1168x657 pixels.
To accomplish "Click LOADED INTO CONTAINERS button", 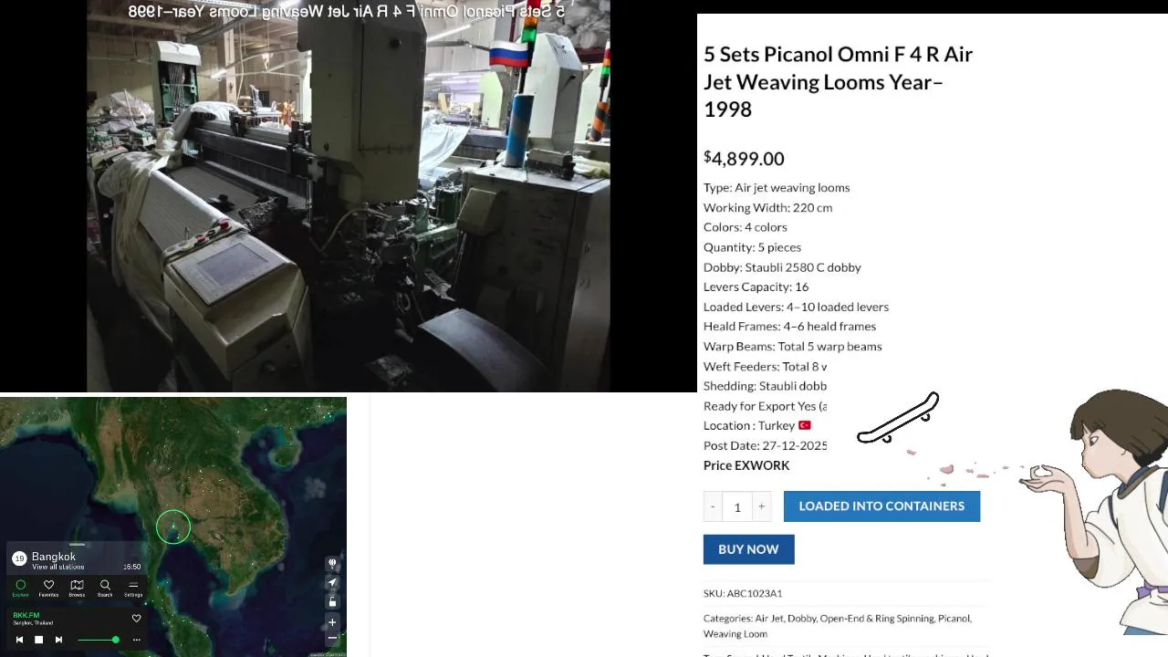I will coord(881,506).
